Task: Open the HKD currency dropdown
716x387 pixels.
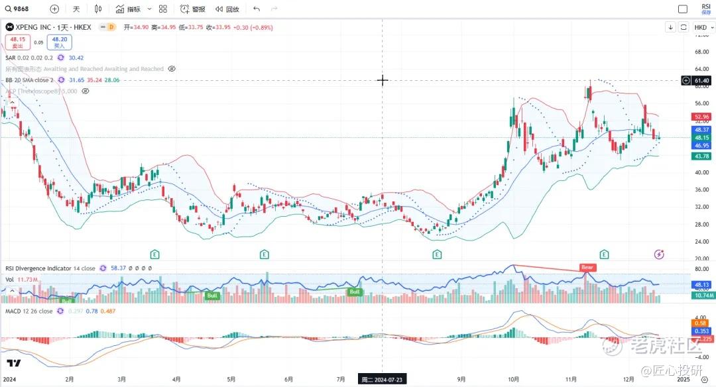Action: point(703,27)
